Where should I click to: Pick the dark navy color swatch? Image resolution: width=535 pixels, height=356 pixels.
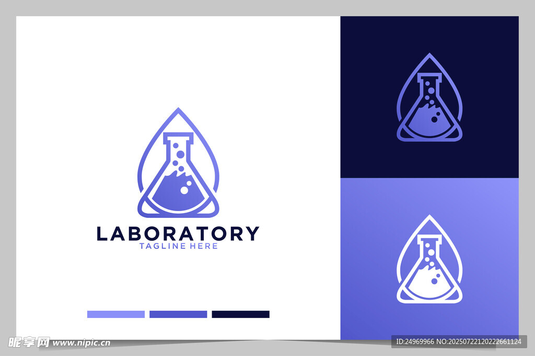[x=240, y=314]
